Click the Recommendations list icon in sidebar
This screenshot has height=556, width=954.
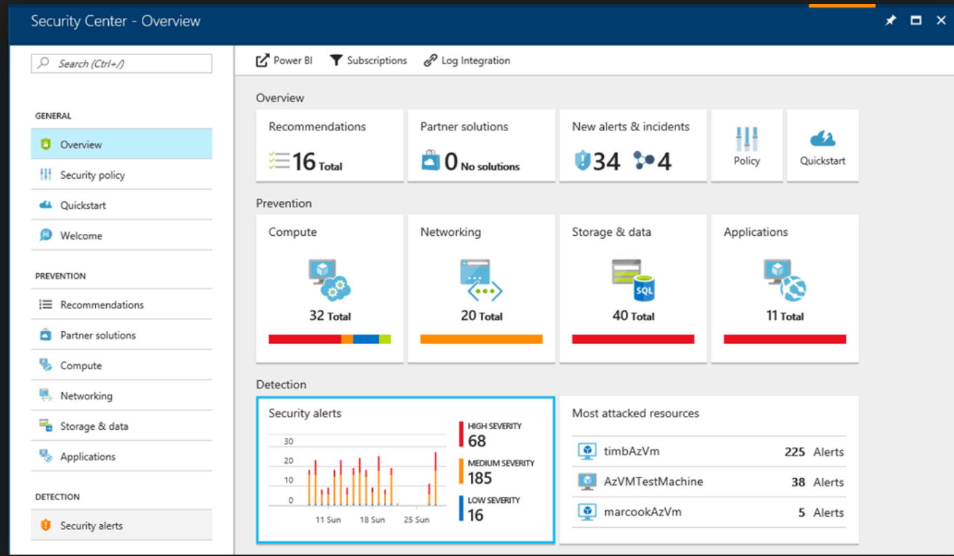click(46, 304)
